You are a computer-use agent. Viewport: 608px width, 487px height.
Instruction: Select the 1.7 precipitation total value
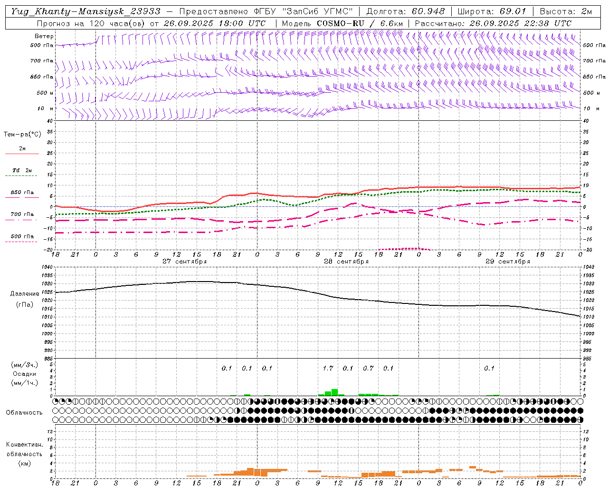[x=328, y=368]
